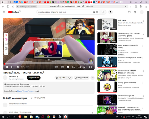Click the Введите комментарий field

tap(51, 104)
